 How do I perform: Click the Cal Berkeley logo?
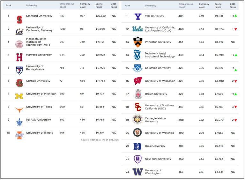pos(19,32)
